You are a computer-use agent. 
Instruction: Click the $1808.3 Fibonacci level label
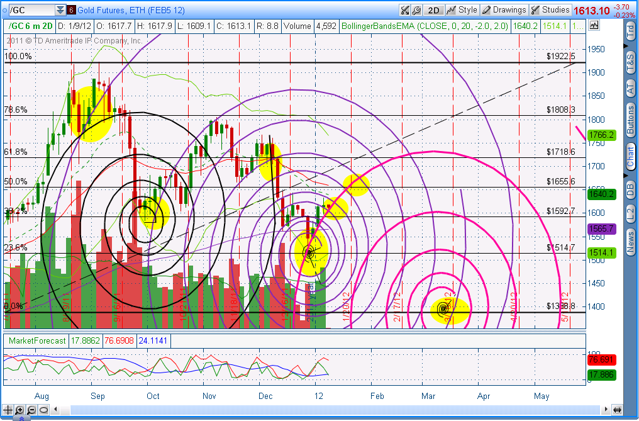pyautogui.click(x=561, y=109)
